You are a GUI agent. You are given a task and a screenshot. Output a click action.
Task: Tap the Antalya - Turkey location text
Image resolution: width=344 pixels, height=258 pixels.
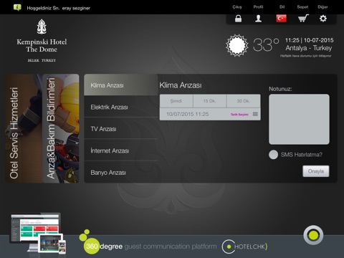point(309,48)
